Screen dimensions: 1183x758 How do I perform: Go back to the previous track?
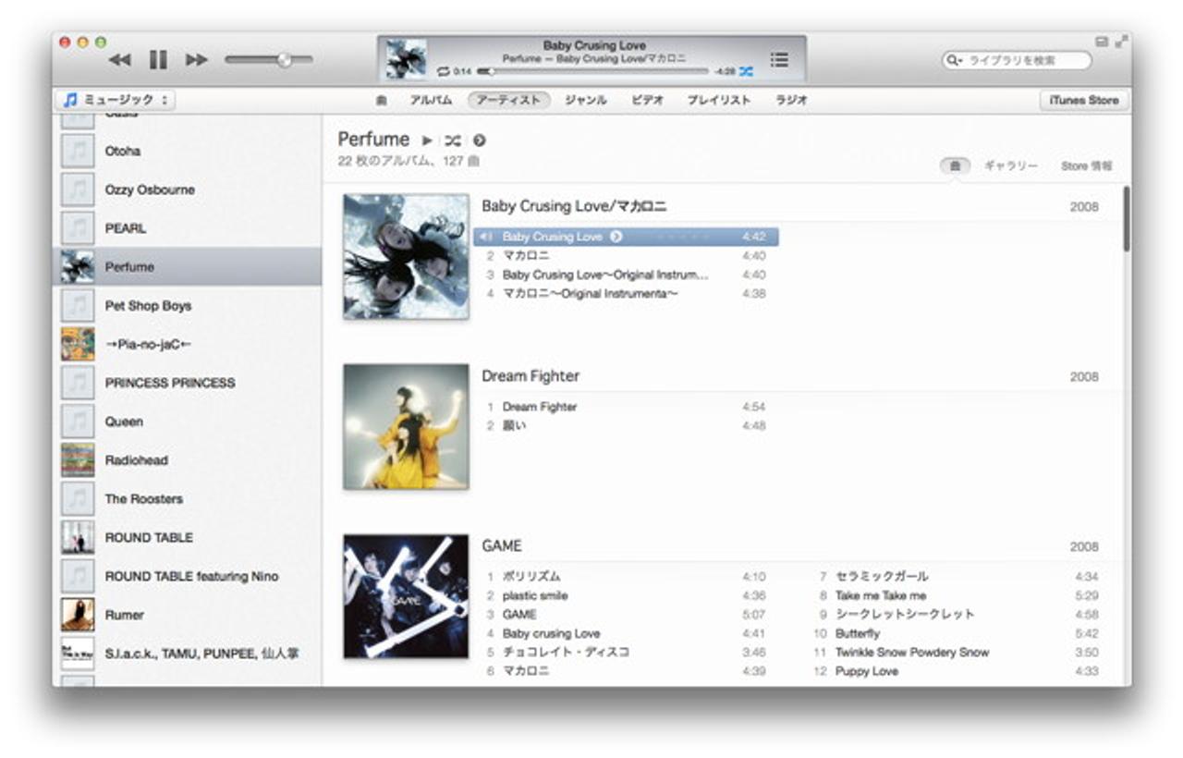tap(119, 60)
